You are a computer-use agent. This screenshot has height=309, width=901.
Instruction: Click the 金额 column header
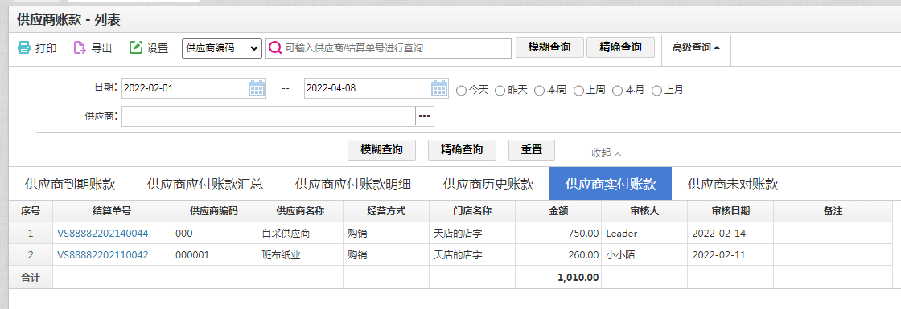coord(558,211)
